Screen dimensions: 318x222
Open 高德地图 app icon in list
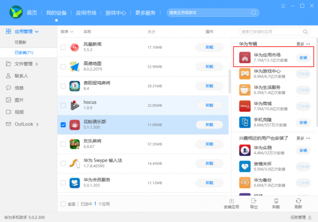(x=74, y=66)
